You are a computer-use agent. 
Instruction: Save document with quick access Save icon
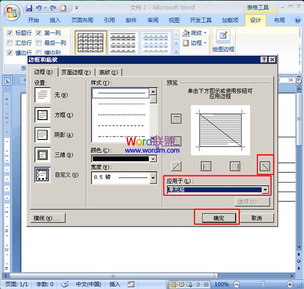tap(29, 8)
